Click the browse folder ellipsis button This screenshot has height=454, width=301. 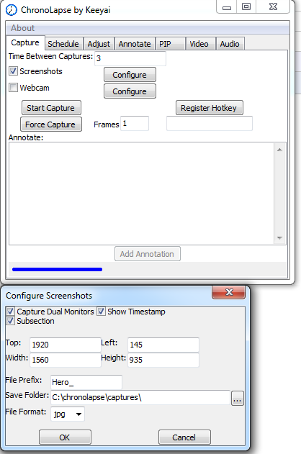[237, 398]
